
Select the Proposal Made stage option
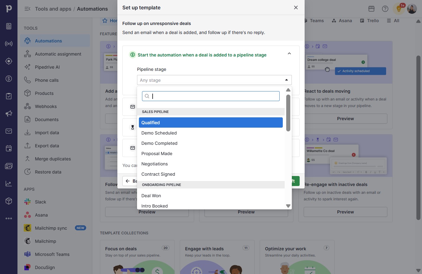click(211, 154)
